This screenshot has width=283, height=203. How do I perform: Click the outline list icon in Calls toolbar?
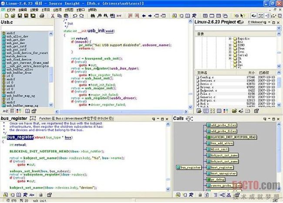(x=216, y=195)
